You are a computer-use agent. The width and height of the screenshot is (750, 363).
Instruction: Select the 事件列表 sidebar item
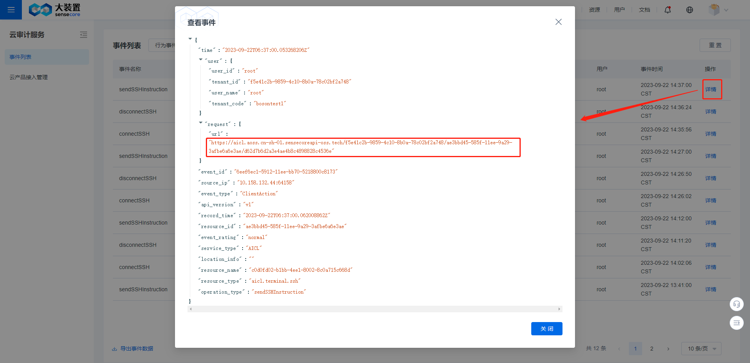(46, 57)
